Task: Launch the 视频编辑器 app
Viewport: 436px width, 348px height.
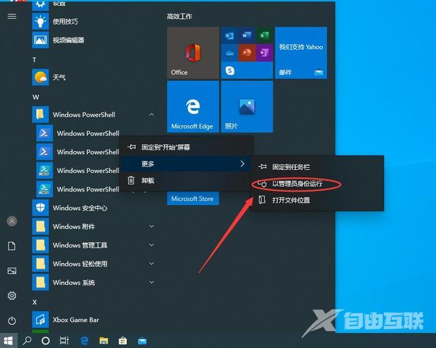Action: (95, 40)
